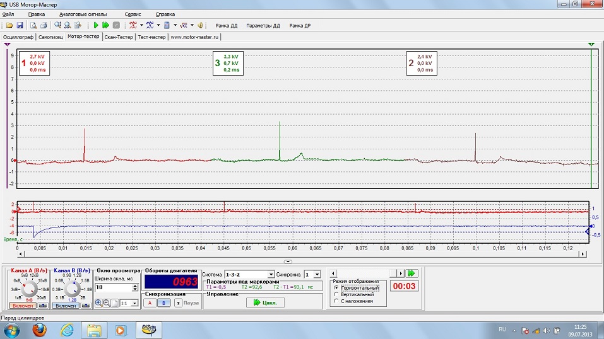Adjust the Канал B range knob

[x=72, y=289]
